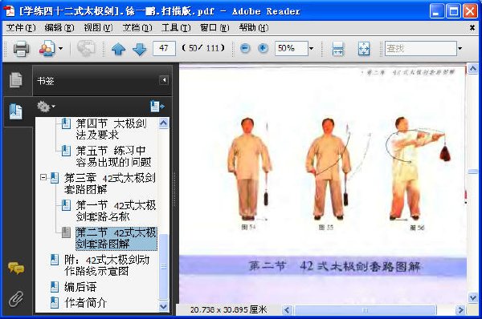Viewport: 482px width, 319px height.
Task: Select bookmark 第五节 练习中容易出现的问题
Action: click(113, 156)
